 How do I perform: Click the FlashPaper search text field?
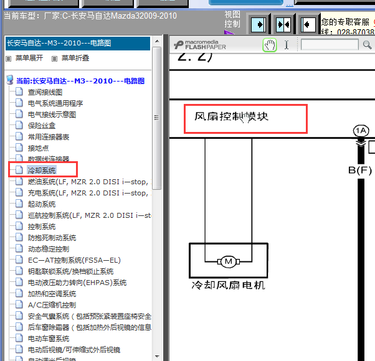[330, 44]
